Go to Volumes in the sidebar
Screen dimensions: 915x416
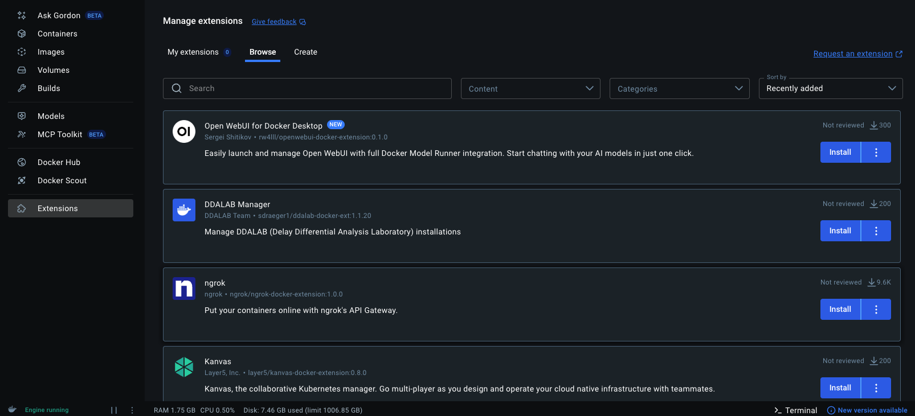(x=53, y=70)
